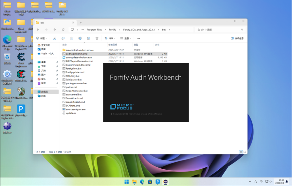
Task: Click Fortify breadcrumb
Action: 112,29
